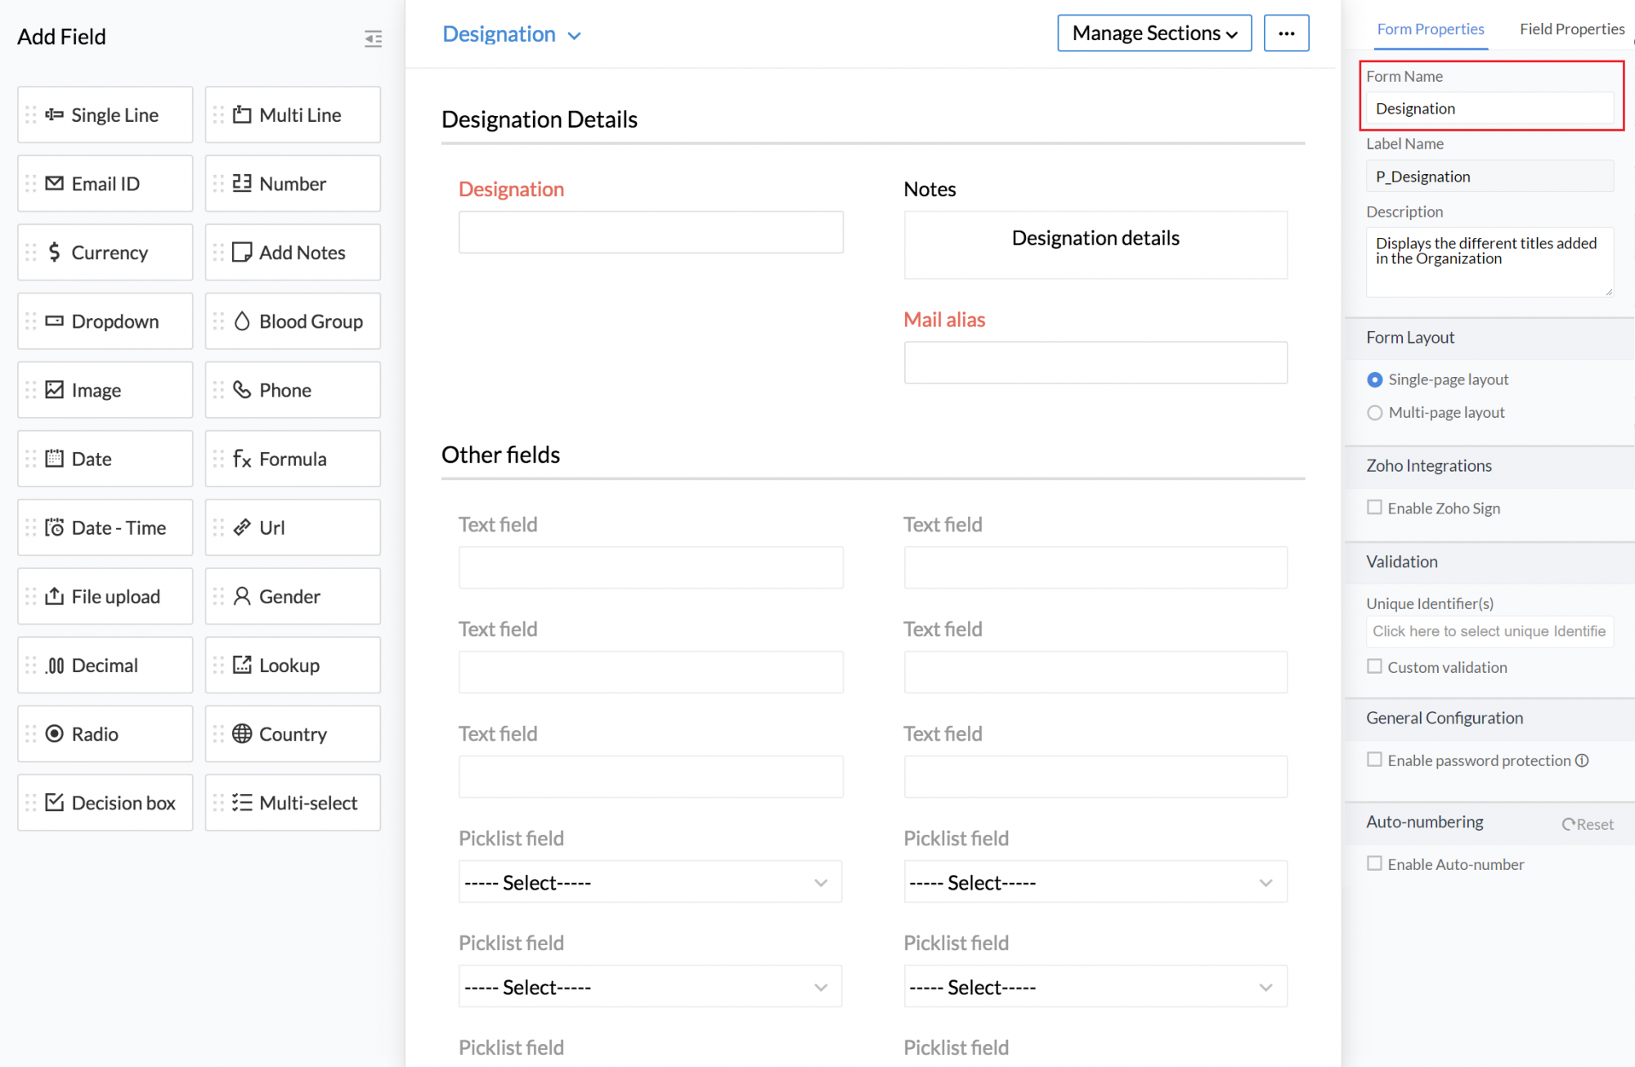Screen dimensions: 1635x1067
Task: Enable password protection for the form
Action: 1375,760
